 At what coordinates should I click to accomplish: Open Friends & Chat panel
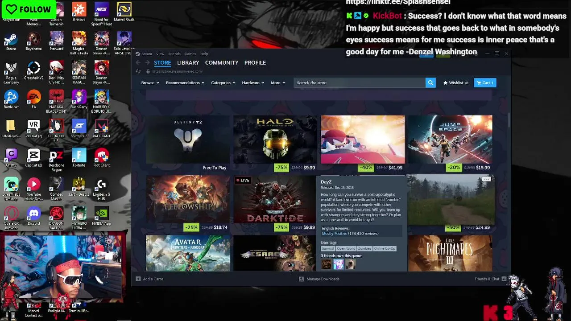coord(490,279)
